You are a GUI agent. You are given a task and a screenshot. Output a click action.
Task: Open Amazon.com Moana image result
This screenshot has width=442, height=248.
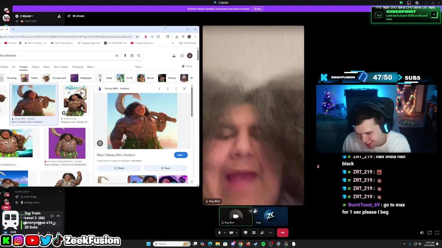point(75,105)
